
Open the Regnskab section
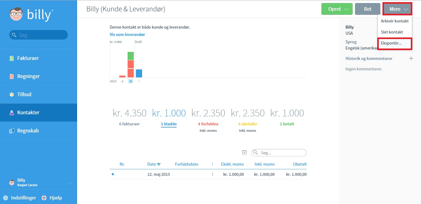[x=39, y=131]
